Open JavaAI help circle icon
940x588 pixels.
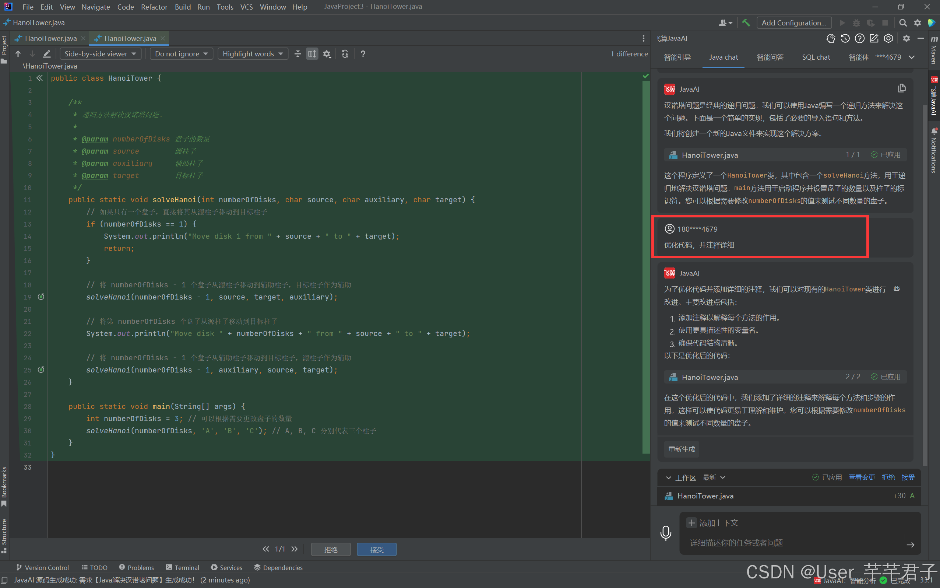860,38
